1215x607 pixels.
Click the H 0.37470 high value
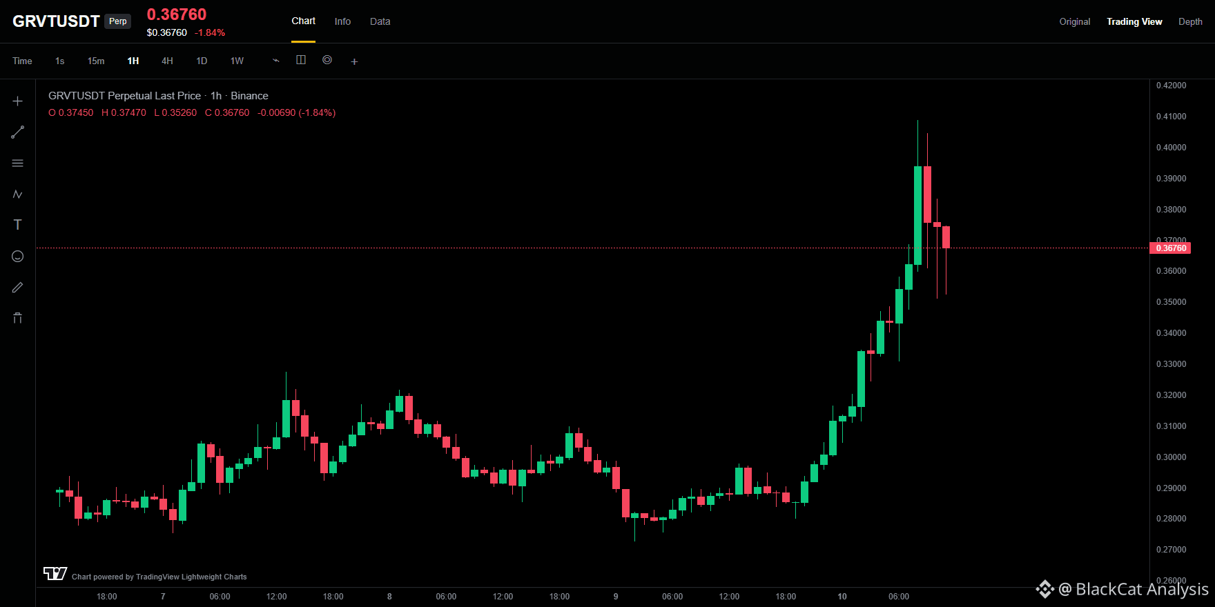[x=124, y=112]
